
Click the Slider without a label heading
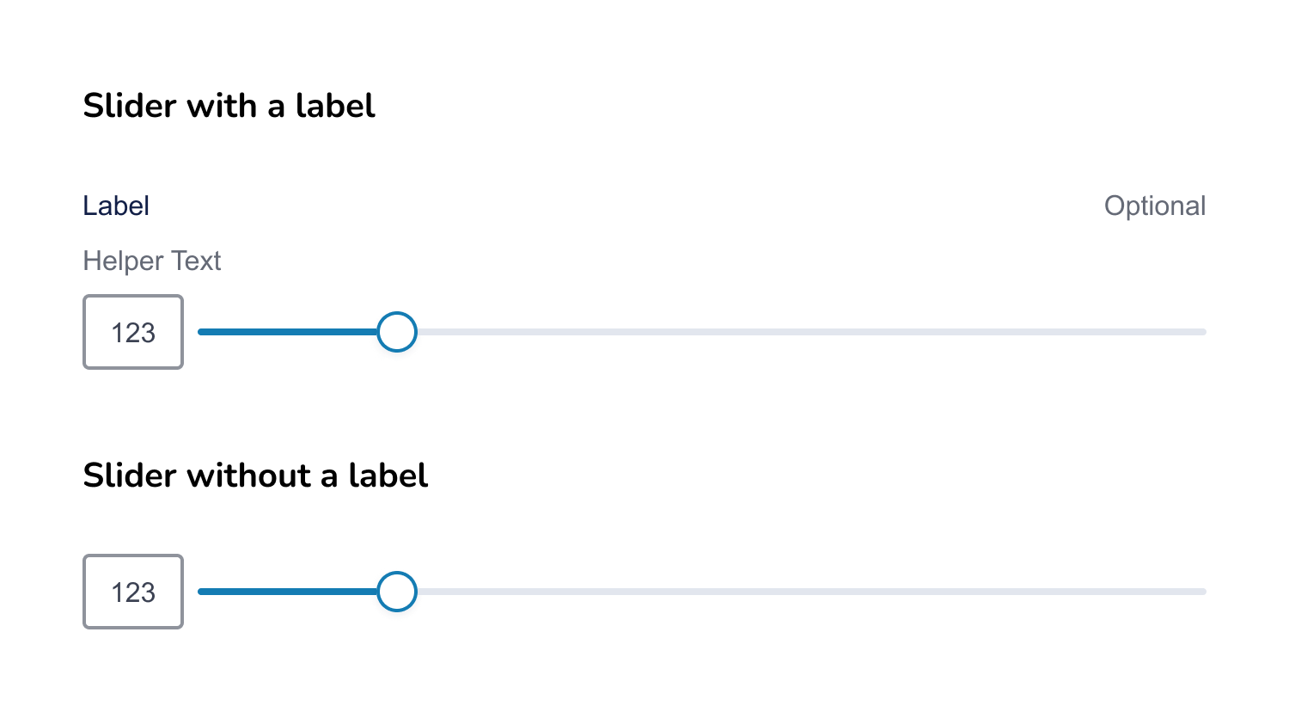[x=255, y=475]
